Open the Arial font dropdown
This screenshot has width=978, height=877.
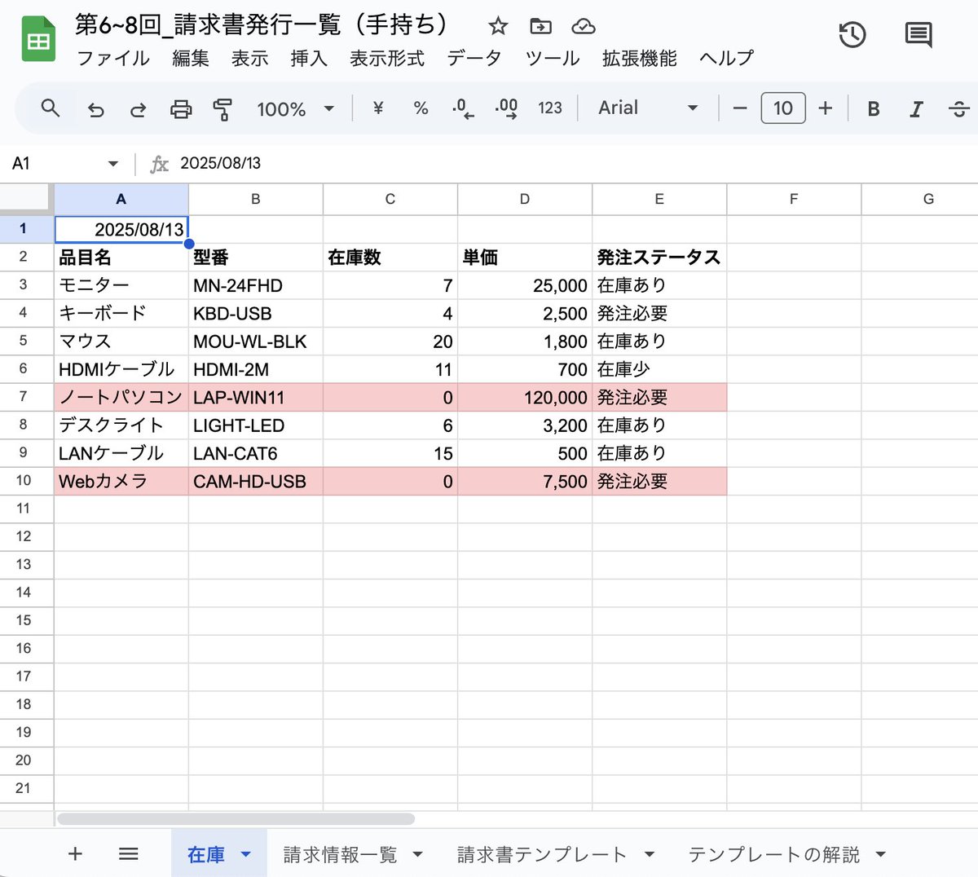click(648, 108)
